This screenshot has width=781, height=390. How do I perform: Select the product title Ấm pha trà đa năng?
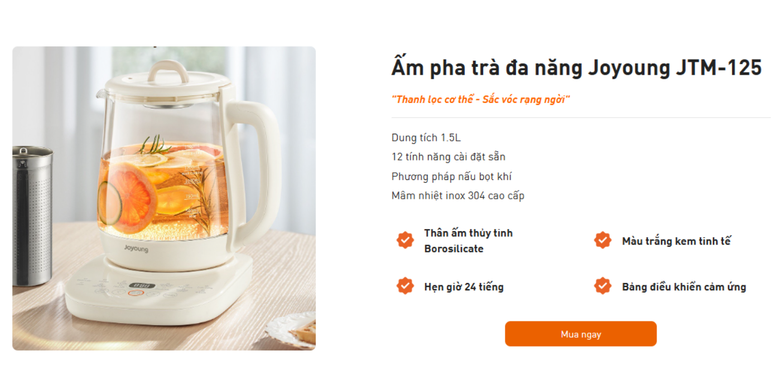pyautogui.click(x=576, y=68)
